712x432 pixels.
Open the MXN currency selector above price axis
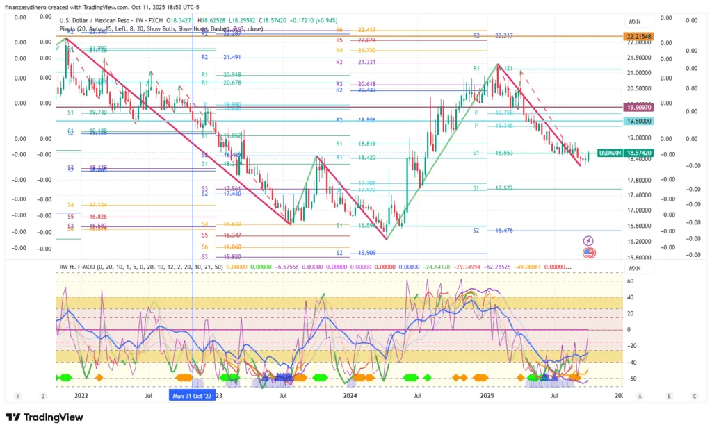[634, 22]
